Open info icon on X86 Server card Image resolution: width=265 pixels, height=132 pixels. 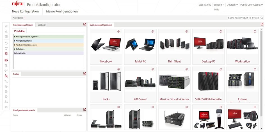(153, 69)
